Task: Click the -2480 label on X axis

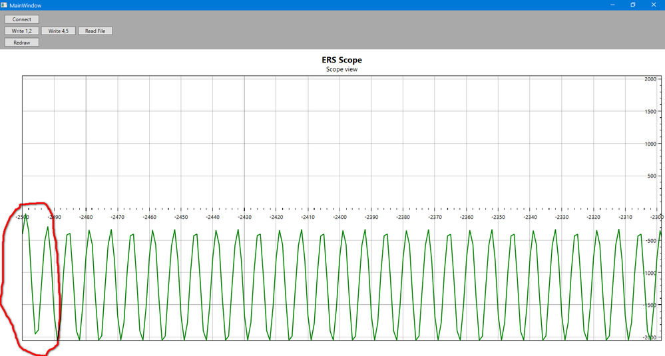Action: [x=86, y=217]
